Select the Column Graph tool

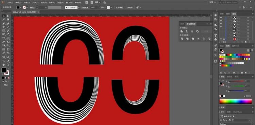8,57
